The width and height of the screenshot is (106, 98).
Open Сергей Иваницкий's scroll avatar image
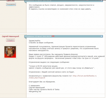pos(10,52)
